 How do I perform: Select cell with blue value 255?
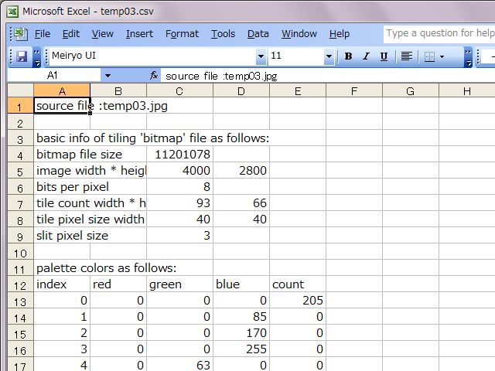241,349
